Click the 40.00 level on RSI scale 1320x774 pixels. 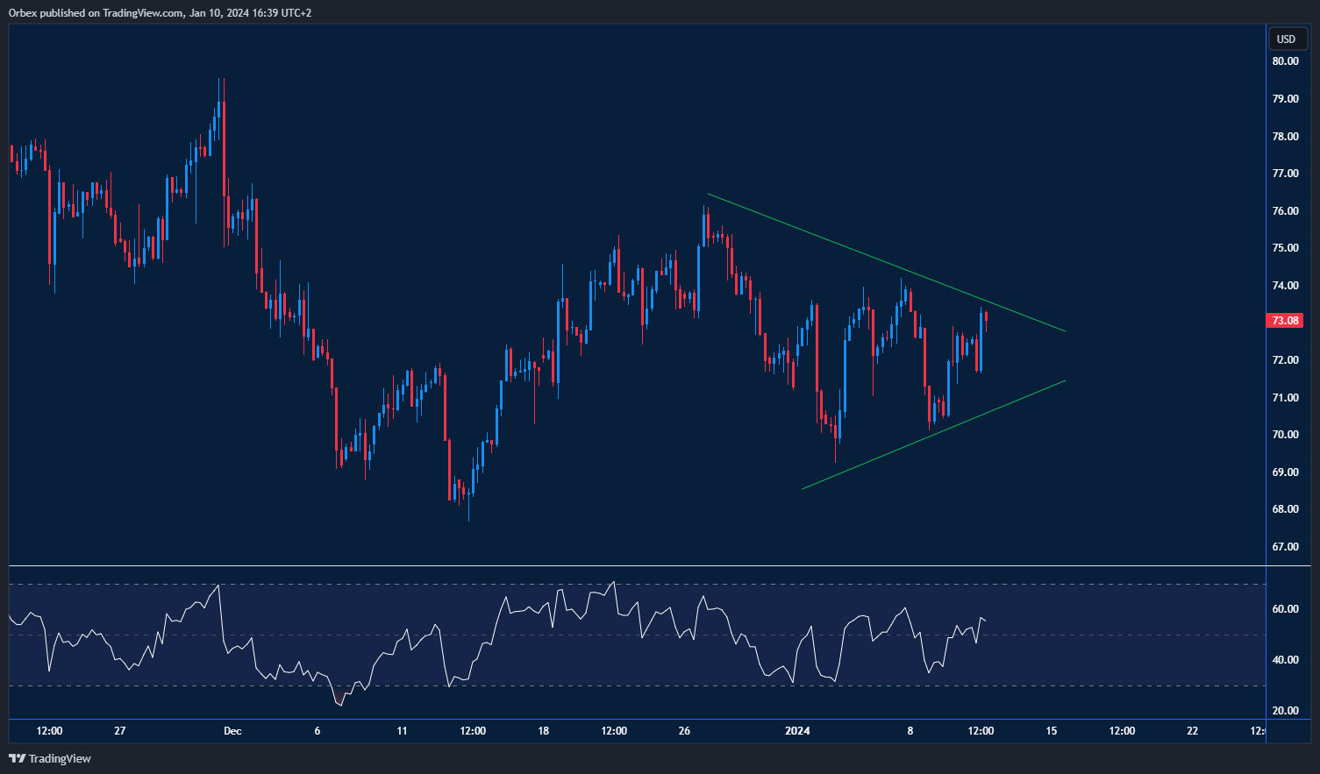click(1286, 660)
